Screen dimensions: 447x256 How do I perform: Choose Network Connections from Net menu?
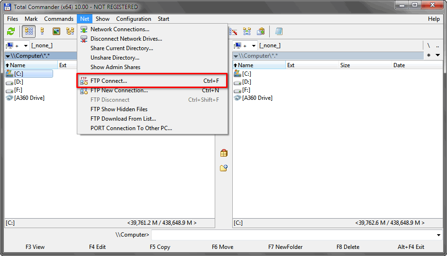click(153, 29)
